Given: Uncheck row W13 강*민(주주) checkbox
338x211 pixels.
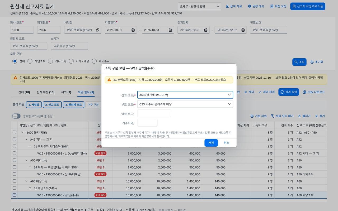Looking at the screenshot, I should pyautogui.click(x=14, y=195).
